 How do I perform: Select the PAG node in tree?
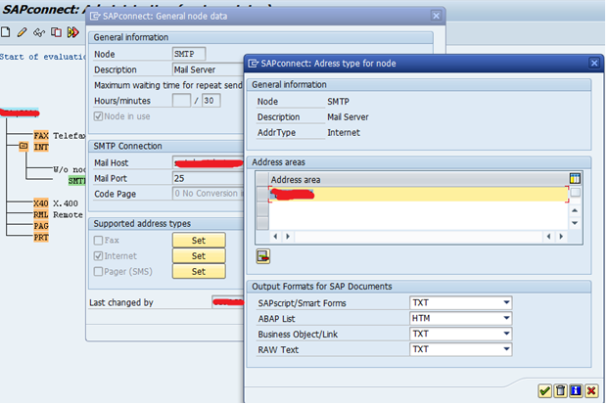pos(41,226)
